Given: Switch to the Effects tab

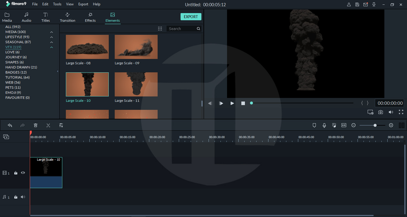Looking at the screenshot, I should [x=90, y=17].
